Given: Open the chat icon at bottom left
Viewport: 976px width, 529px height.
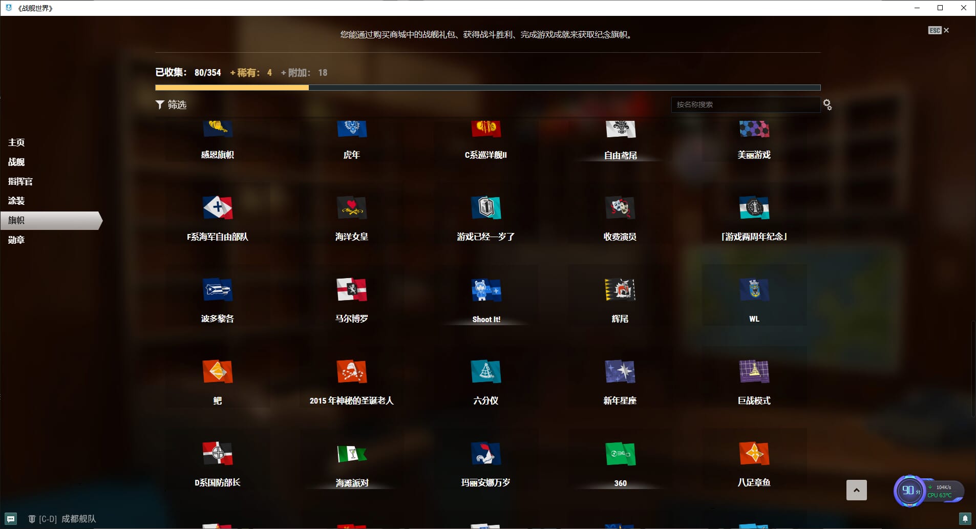Looking at the screenshot, I should [x=11, y=519].
